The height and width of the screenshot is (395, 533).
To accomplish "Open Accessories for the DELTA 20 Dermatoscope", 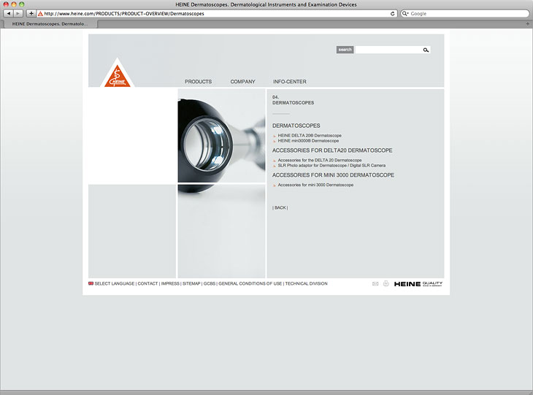I will pos(320,160).
